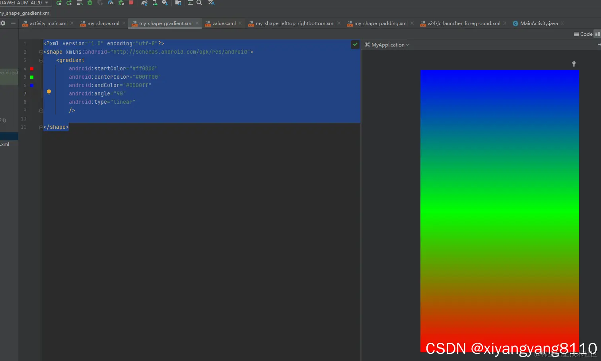Close the activity_main.xml tab
This screenshot has width=601, height=361.
[x=72, y=23]
